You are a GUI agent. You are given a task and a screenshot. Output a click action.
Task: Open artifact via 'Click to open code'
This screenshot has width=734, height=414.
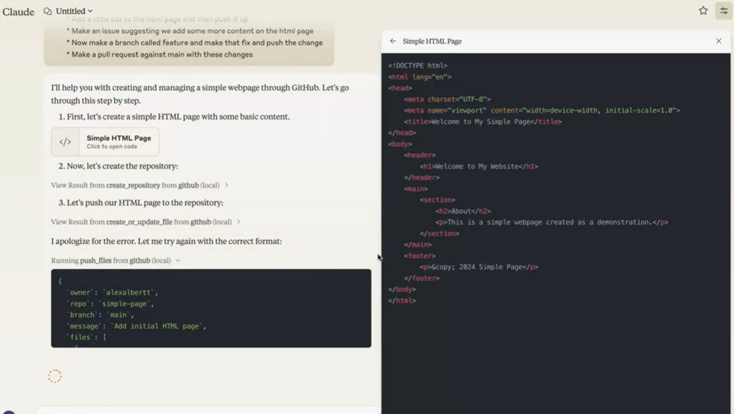coord(112,147)
